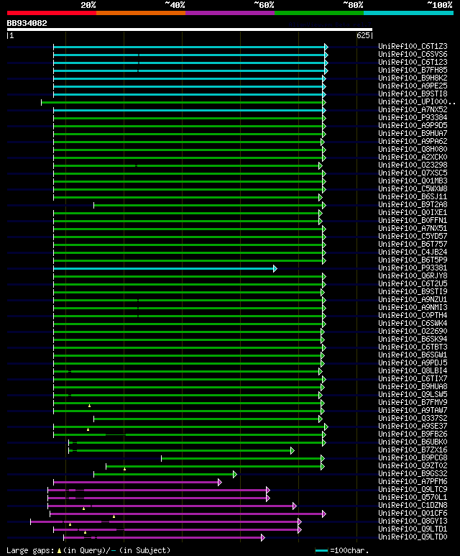460x556 pixels.
Task: Open hit UniRef100_B9T2A8
Action: pyautogui.click(x=413, y=204)
